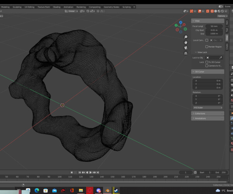Screen dimensions: 233x194
Task: Collapse the 3D Cursor panel
Action: click(x=208, y=72)
